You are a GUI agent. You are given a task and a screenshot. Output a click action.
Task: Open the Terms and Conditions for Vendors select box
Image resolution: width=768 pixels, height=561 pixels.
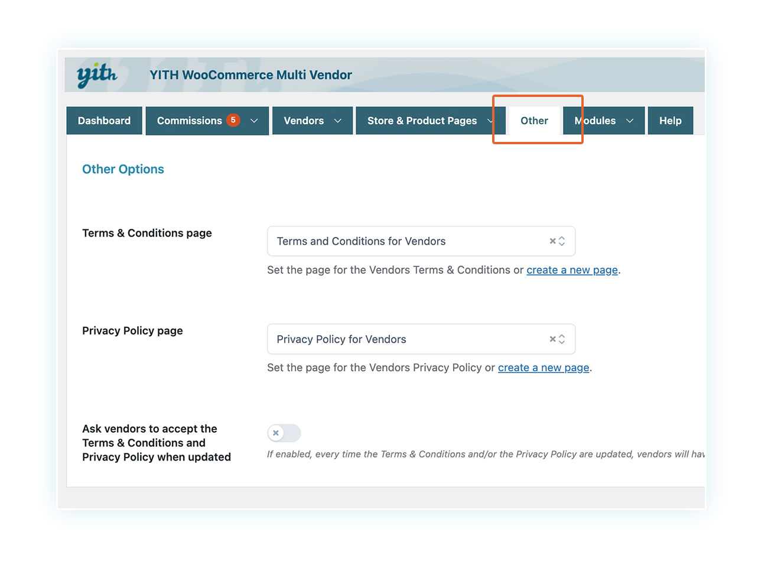408,241
